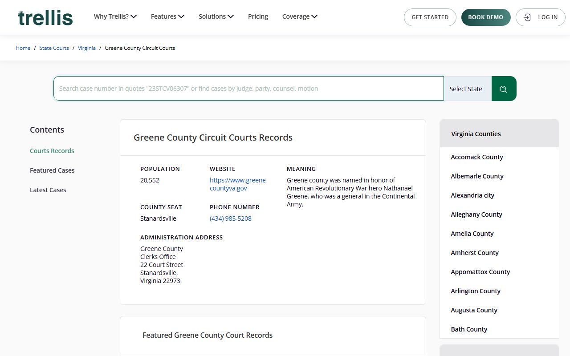Open Augusta County link
This screenshot has width=570, height=356.
click(x=474, y=310)
